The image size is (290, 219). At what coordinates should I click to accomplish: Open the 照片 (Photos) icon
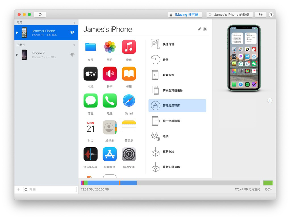click(x=110, y=47)
